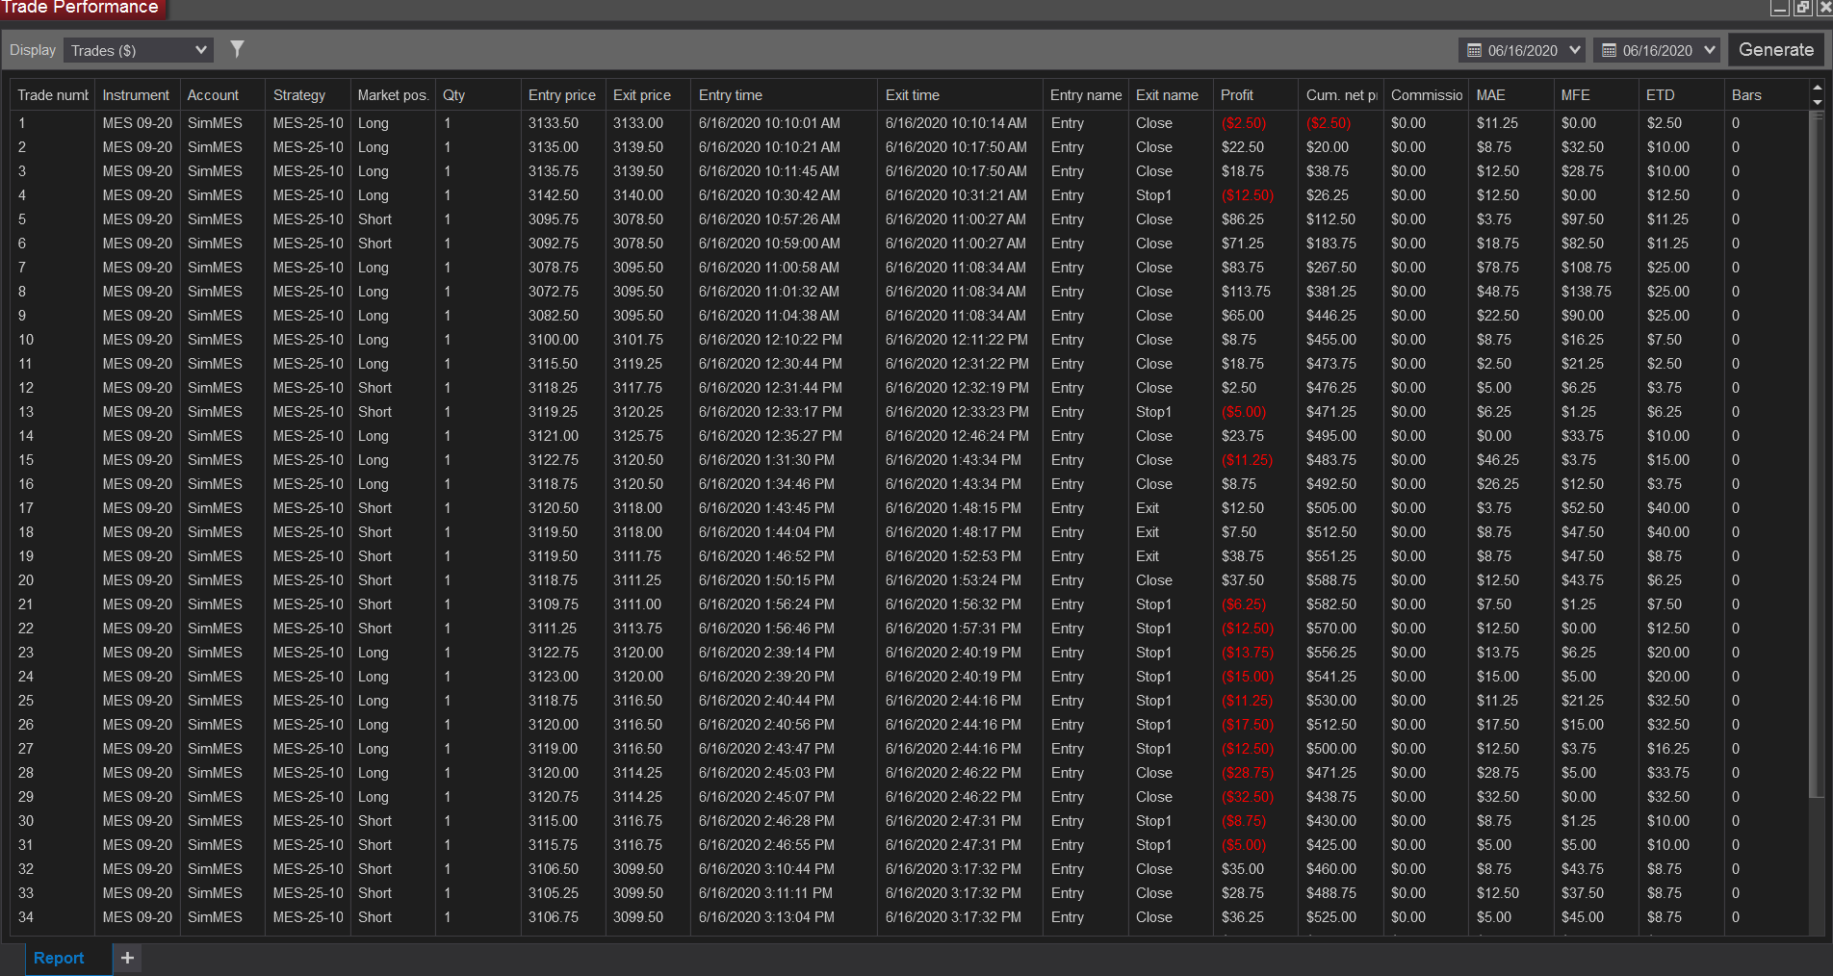
Task: Click exit time 6/16/2020 2:46:22 PM in row 28
Action: pos(953,773)
